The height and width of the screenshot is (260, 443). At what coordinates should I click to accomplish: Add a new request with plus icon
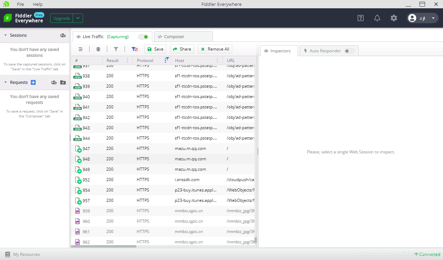click(x=33, y=82)
